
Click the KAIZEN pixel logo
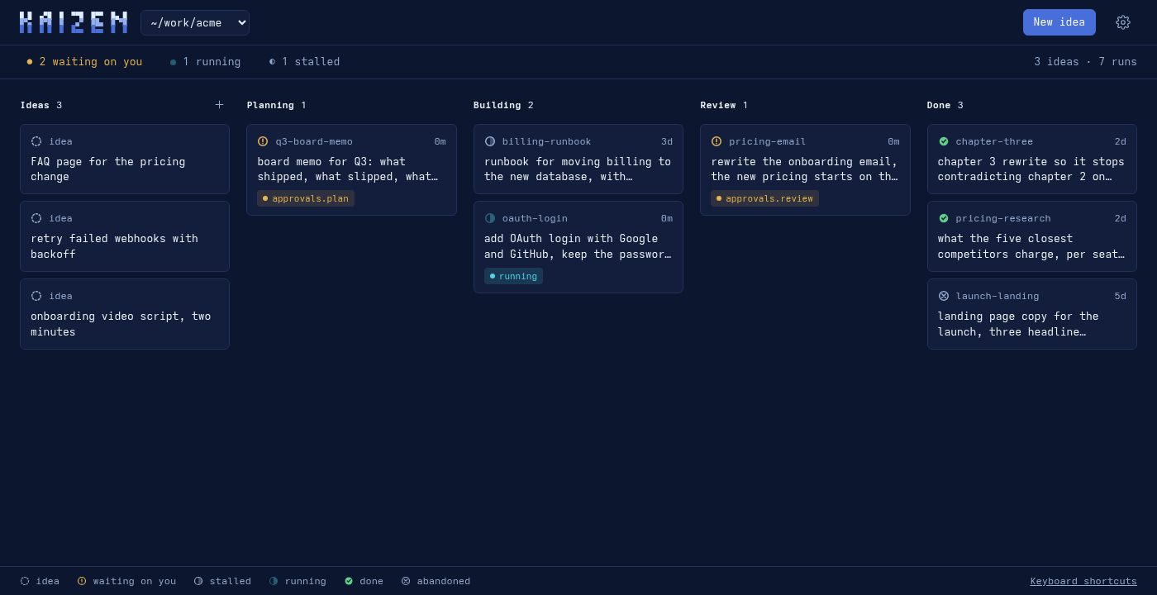point(74,22)
